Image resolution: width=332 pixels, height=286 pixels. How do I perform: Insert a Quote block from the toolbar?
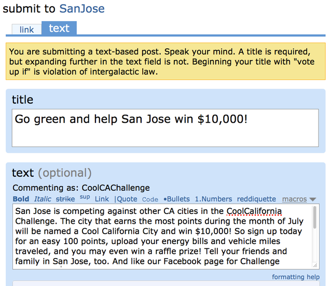[x=126, y=199]
